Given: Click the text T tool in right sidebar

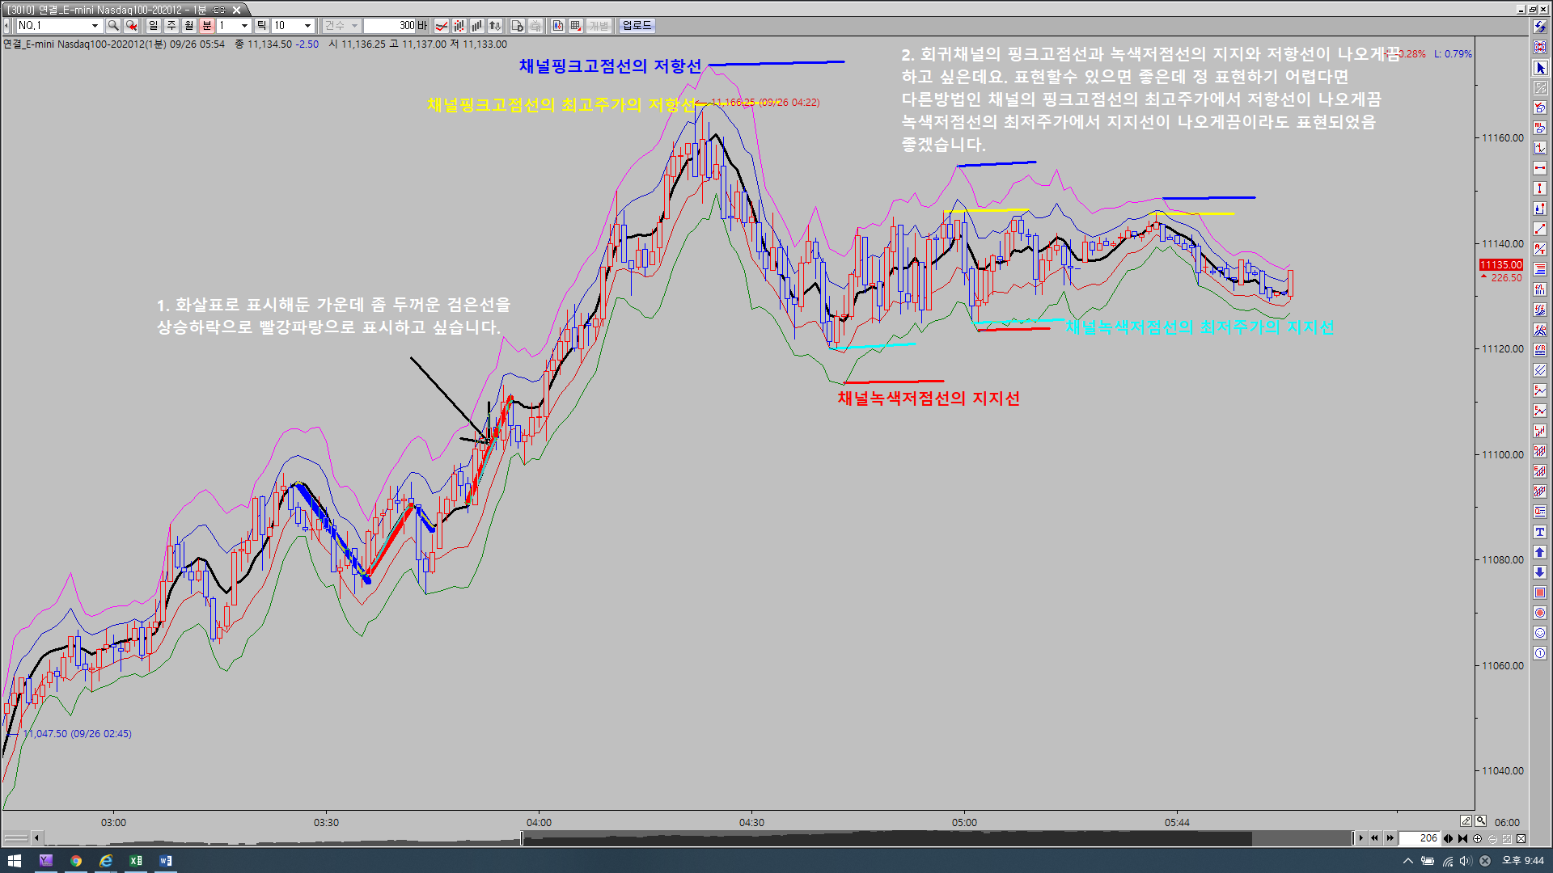Looking at the screenshot, I should tap(1540, 532).
